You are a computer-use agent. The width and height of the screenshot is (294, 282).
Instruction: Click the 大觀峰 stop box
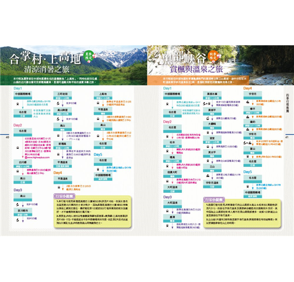pos(212,125)
